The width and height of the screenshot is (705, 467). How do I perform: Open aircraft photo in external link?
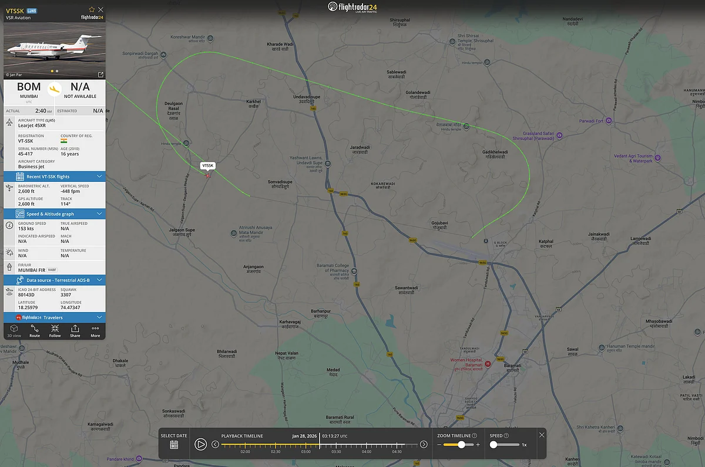point(100,75)
